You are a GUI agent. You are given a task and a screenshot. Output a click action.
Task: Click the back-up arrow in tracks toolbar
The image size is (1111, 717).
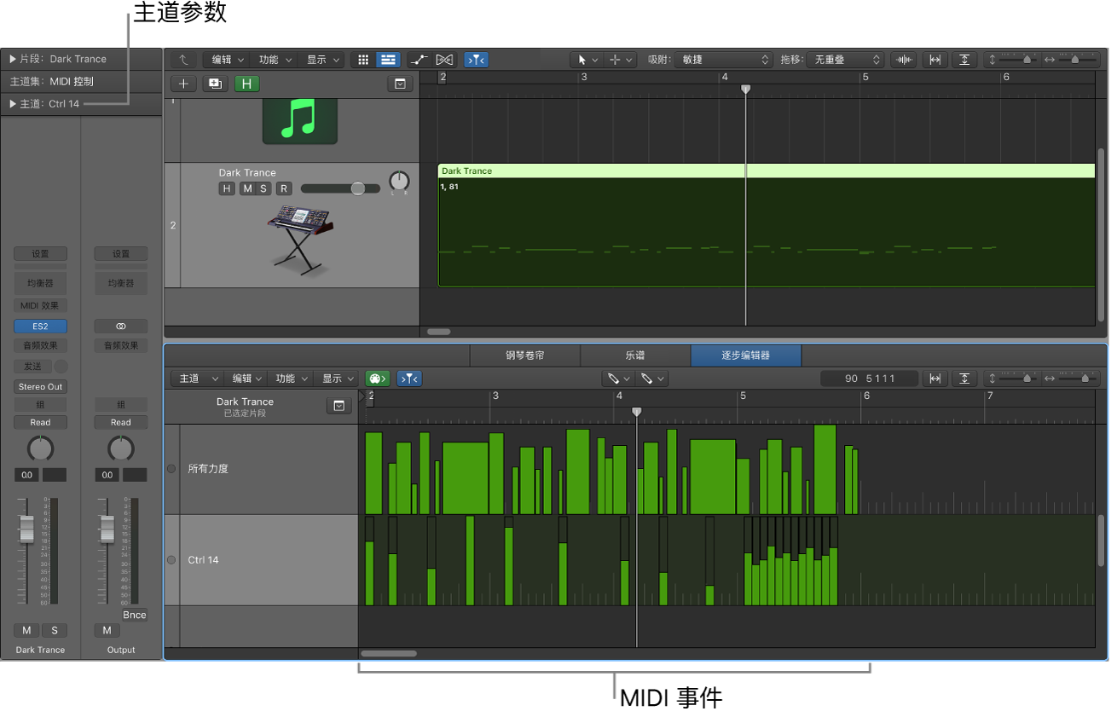183,60
